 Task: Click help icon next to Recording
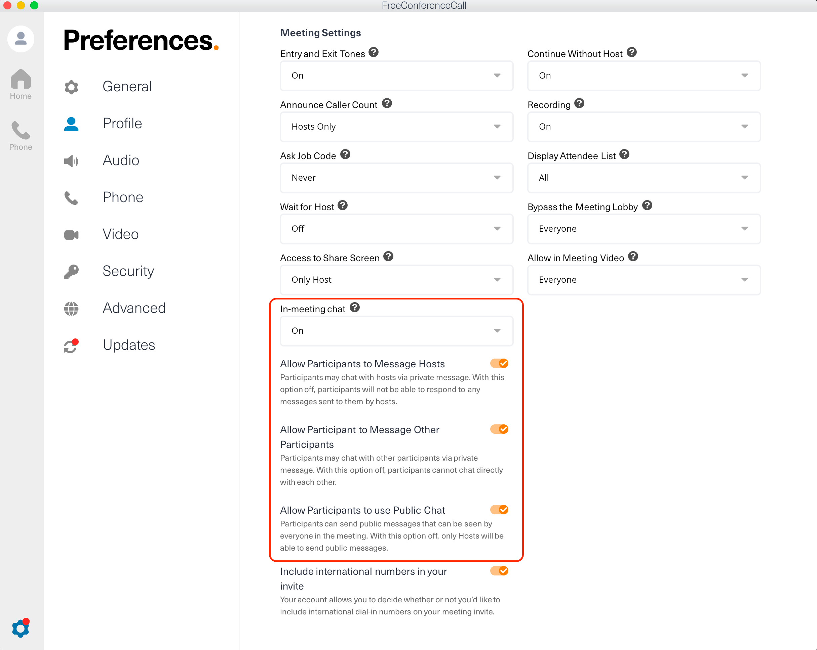coord(579,103)
